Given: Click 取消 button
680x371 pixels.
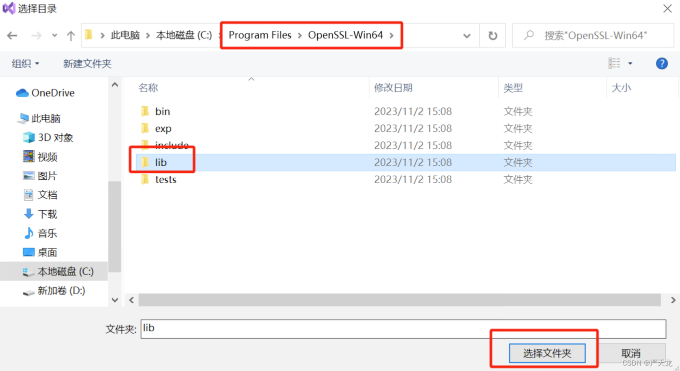Looking at the screenshot, I should tap(631, 353).
